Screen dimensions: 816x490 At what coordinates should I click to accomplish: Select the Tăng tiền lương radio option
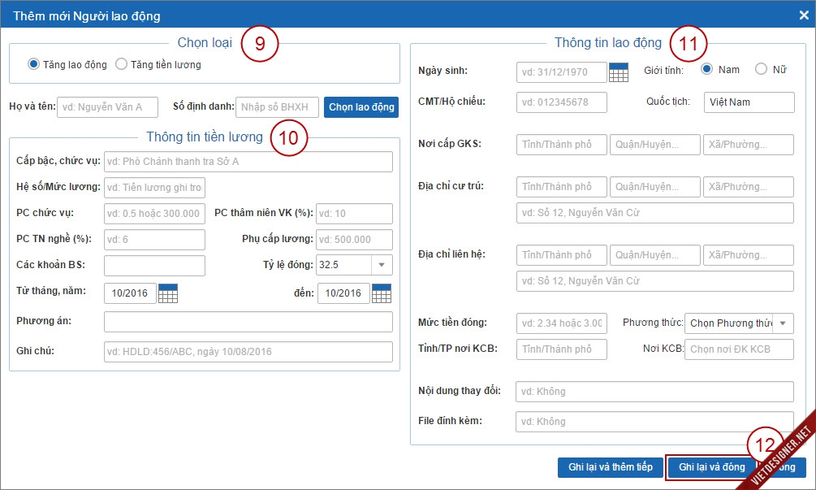122,64
